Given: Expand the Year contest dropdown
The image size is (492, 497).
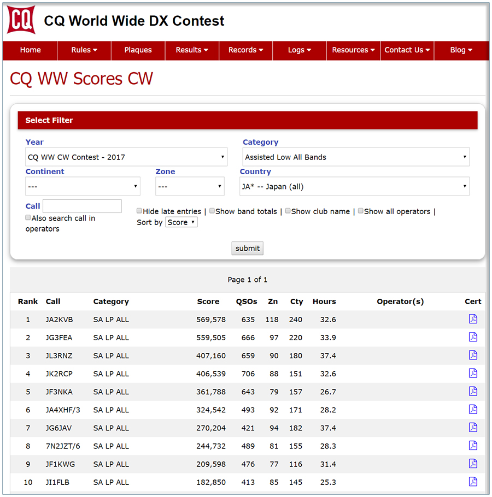Looking at the screenshot, I should (126, 157).
